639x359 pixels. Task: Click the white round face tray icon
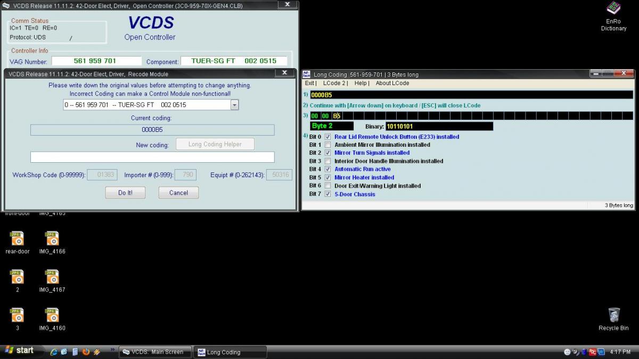[x=567, y=352]
